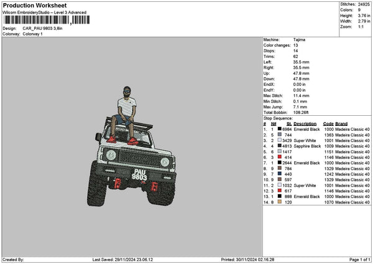The height and width of the screenshot is (264, 373).
Task: Click the Sapphire Black description text
Action: coord(307,146)
